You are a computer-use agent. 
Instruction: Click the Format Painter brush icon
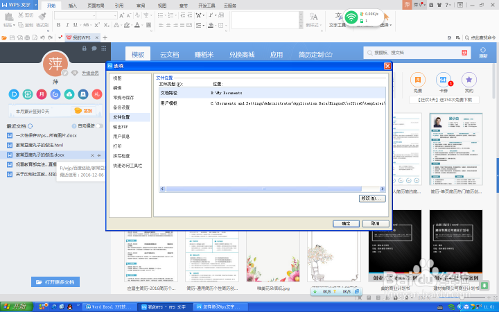coord(42,16)
